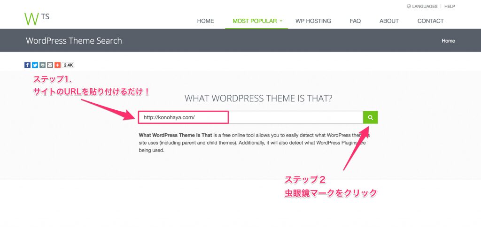481x229 pixels.
Task: Open ABOUT menu item
Action: pos(389,21)
